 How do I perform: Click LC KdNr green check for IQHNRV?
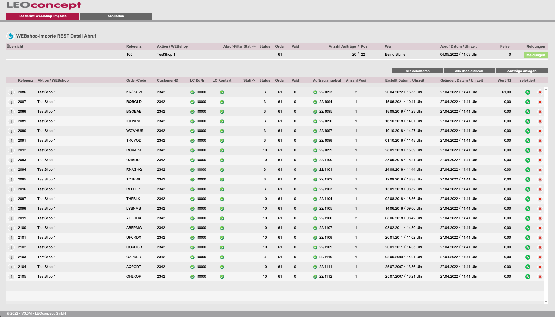point(192,121)
